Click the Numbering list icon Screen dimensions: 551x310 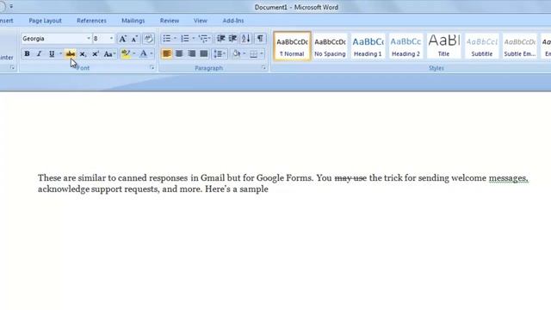pos(185,38)
